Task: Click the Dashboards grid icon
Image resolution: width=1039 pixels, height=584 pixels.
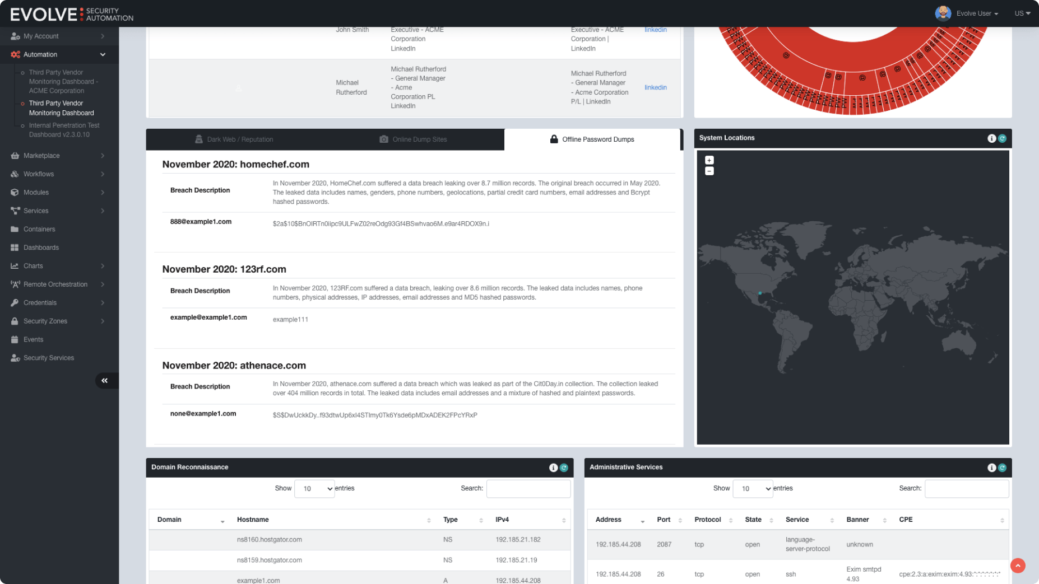Action: click(x=15, y=247)
